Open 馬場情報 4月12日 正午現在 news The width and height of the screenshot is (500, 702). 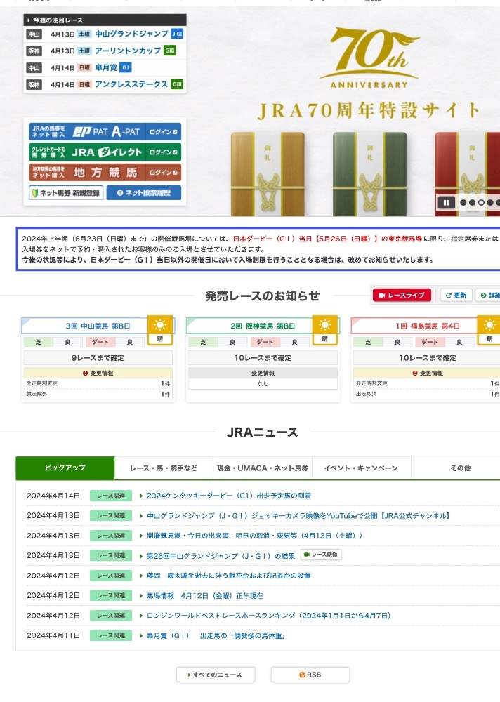[x=205, y=595]
